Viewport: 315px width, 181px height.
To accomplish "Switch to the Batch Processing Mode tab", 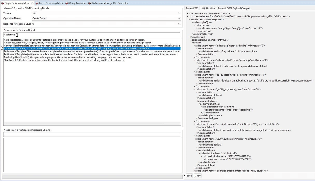I will click(49, 3).
